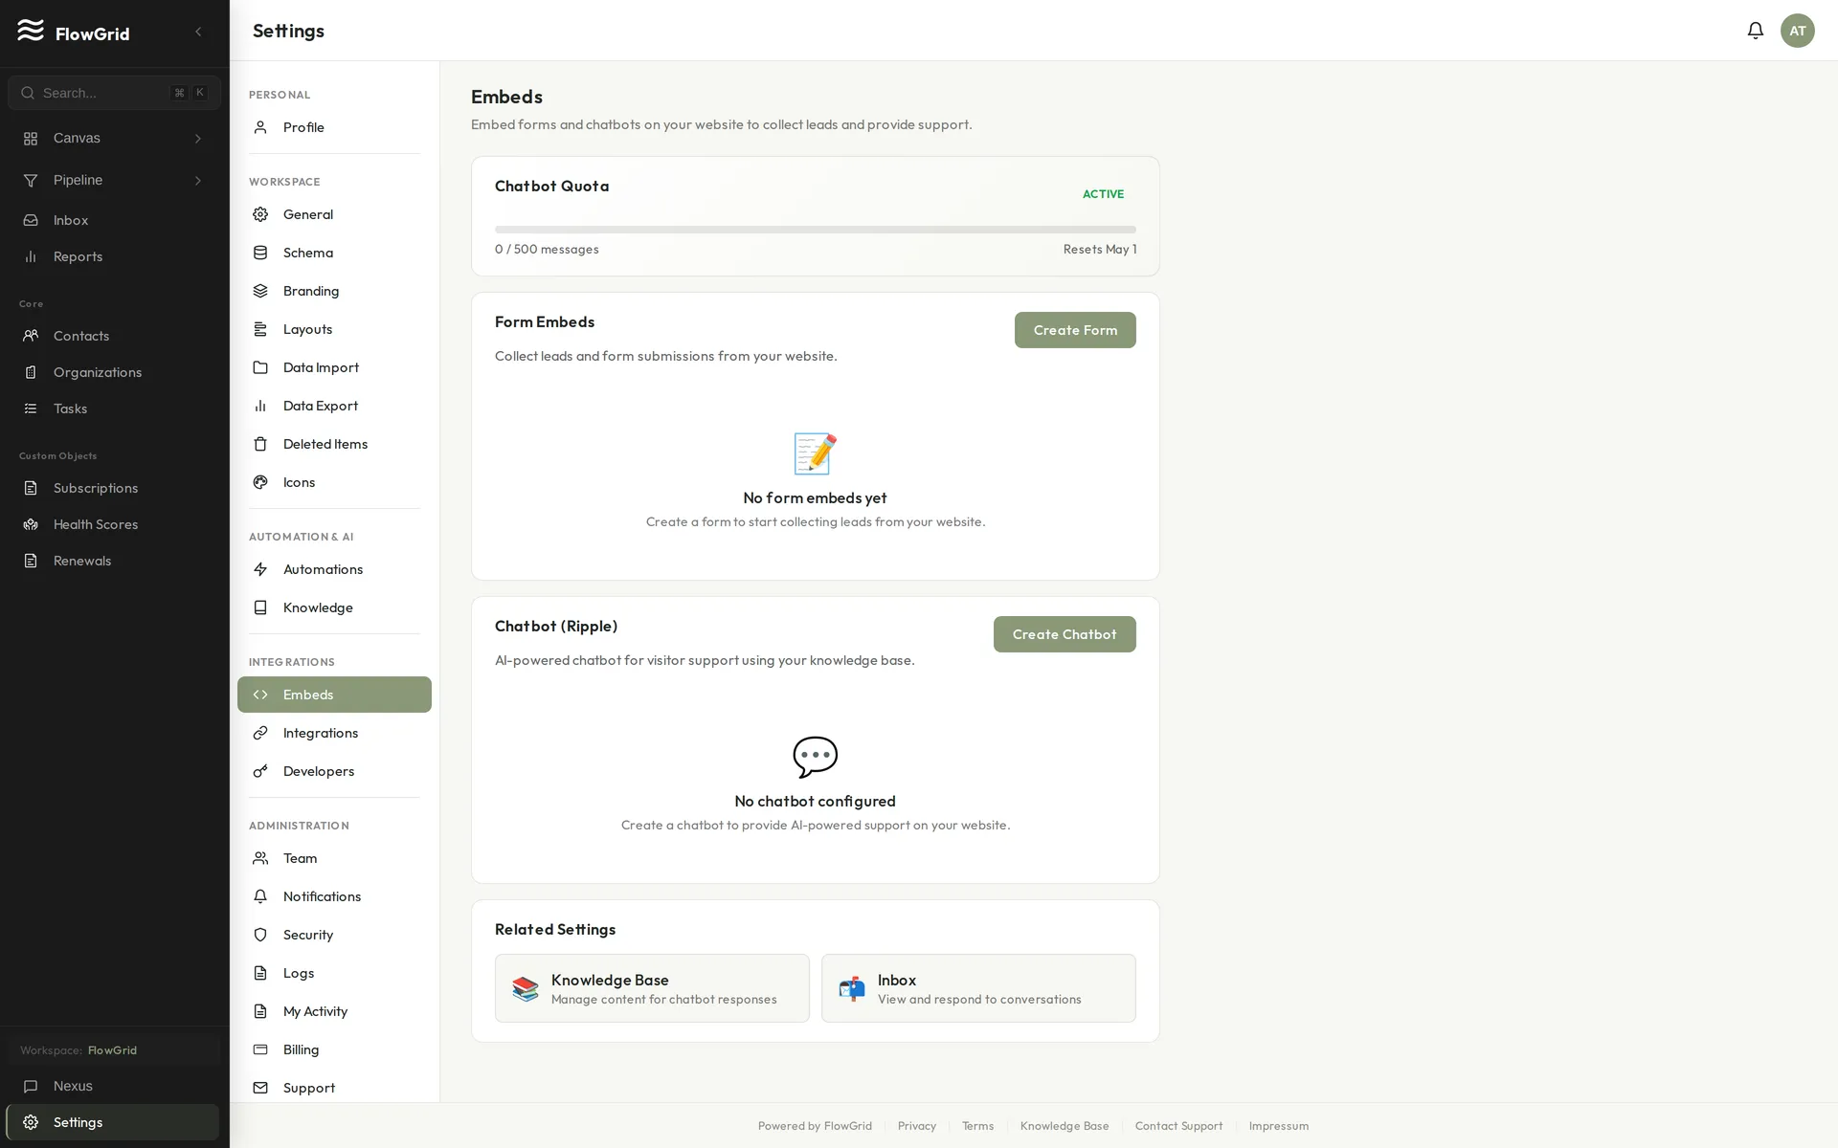Click the Data Export chart icon
This screenshot has height=1148, width=1838.
tap(260, 406)
